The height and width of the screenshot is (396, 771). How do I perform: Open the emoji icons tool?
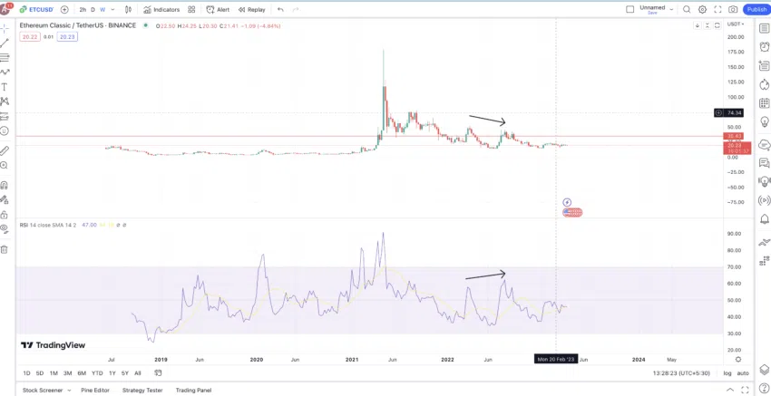[5, 130]
